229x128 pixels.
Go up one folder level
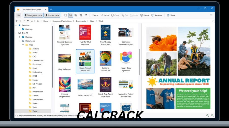28,21
